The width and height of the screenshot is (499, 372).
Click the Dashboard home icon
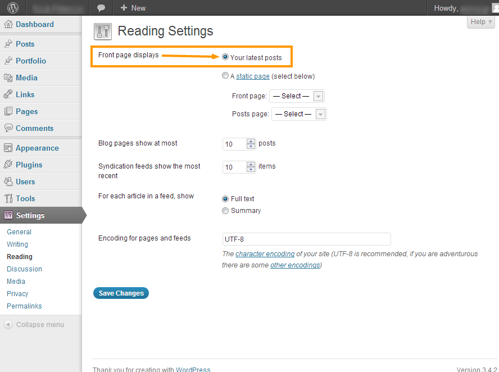click(8, 24)
